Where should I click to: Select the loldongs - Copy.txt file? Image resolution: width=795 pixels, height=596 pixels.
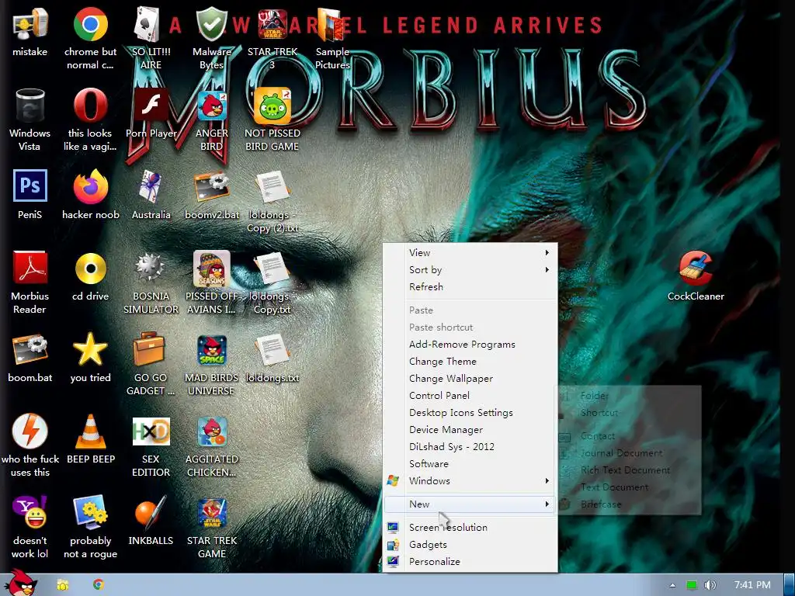click(273, 268)
